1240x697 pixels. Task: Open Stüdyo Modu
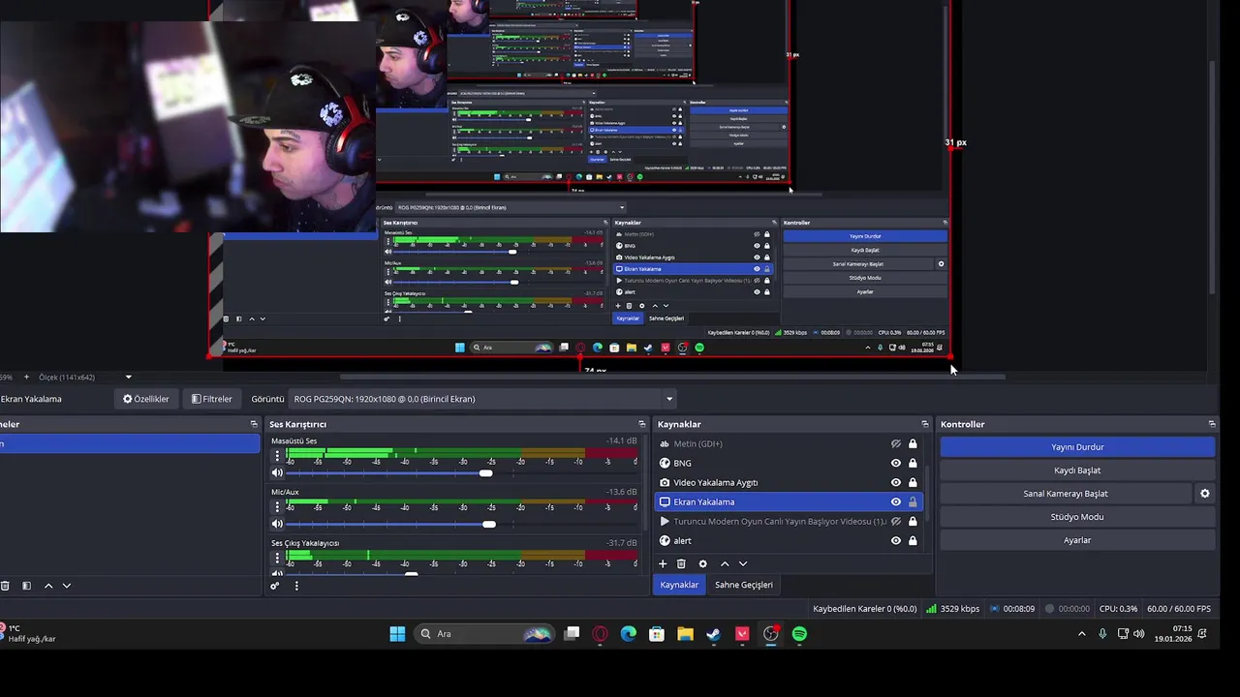tap(1077, 517)
